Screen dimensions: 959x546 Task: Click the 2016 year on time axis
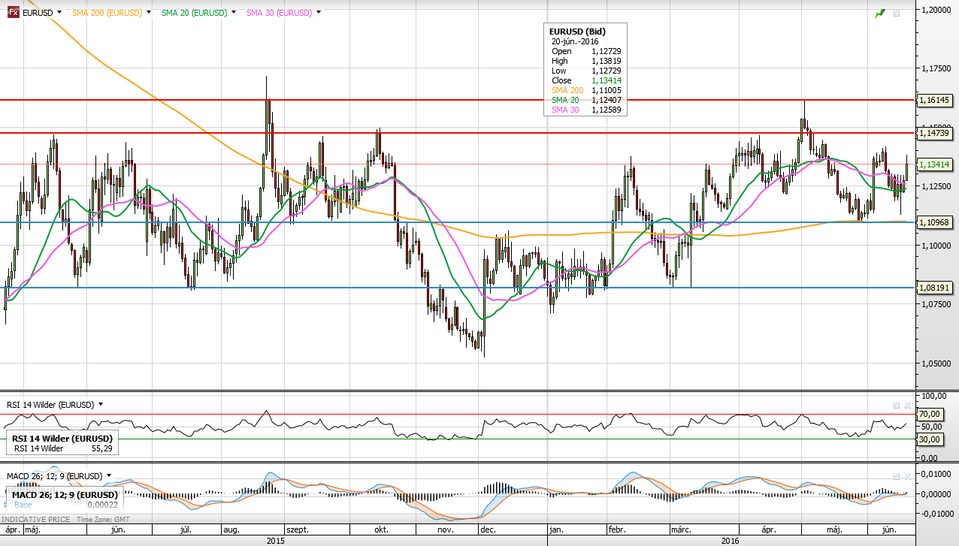(x=730, y=540)
